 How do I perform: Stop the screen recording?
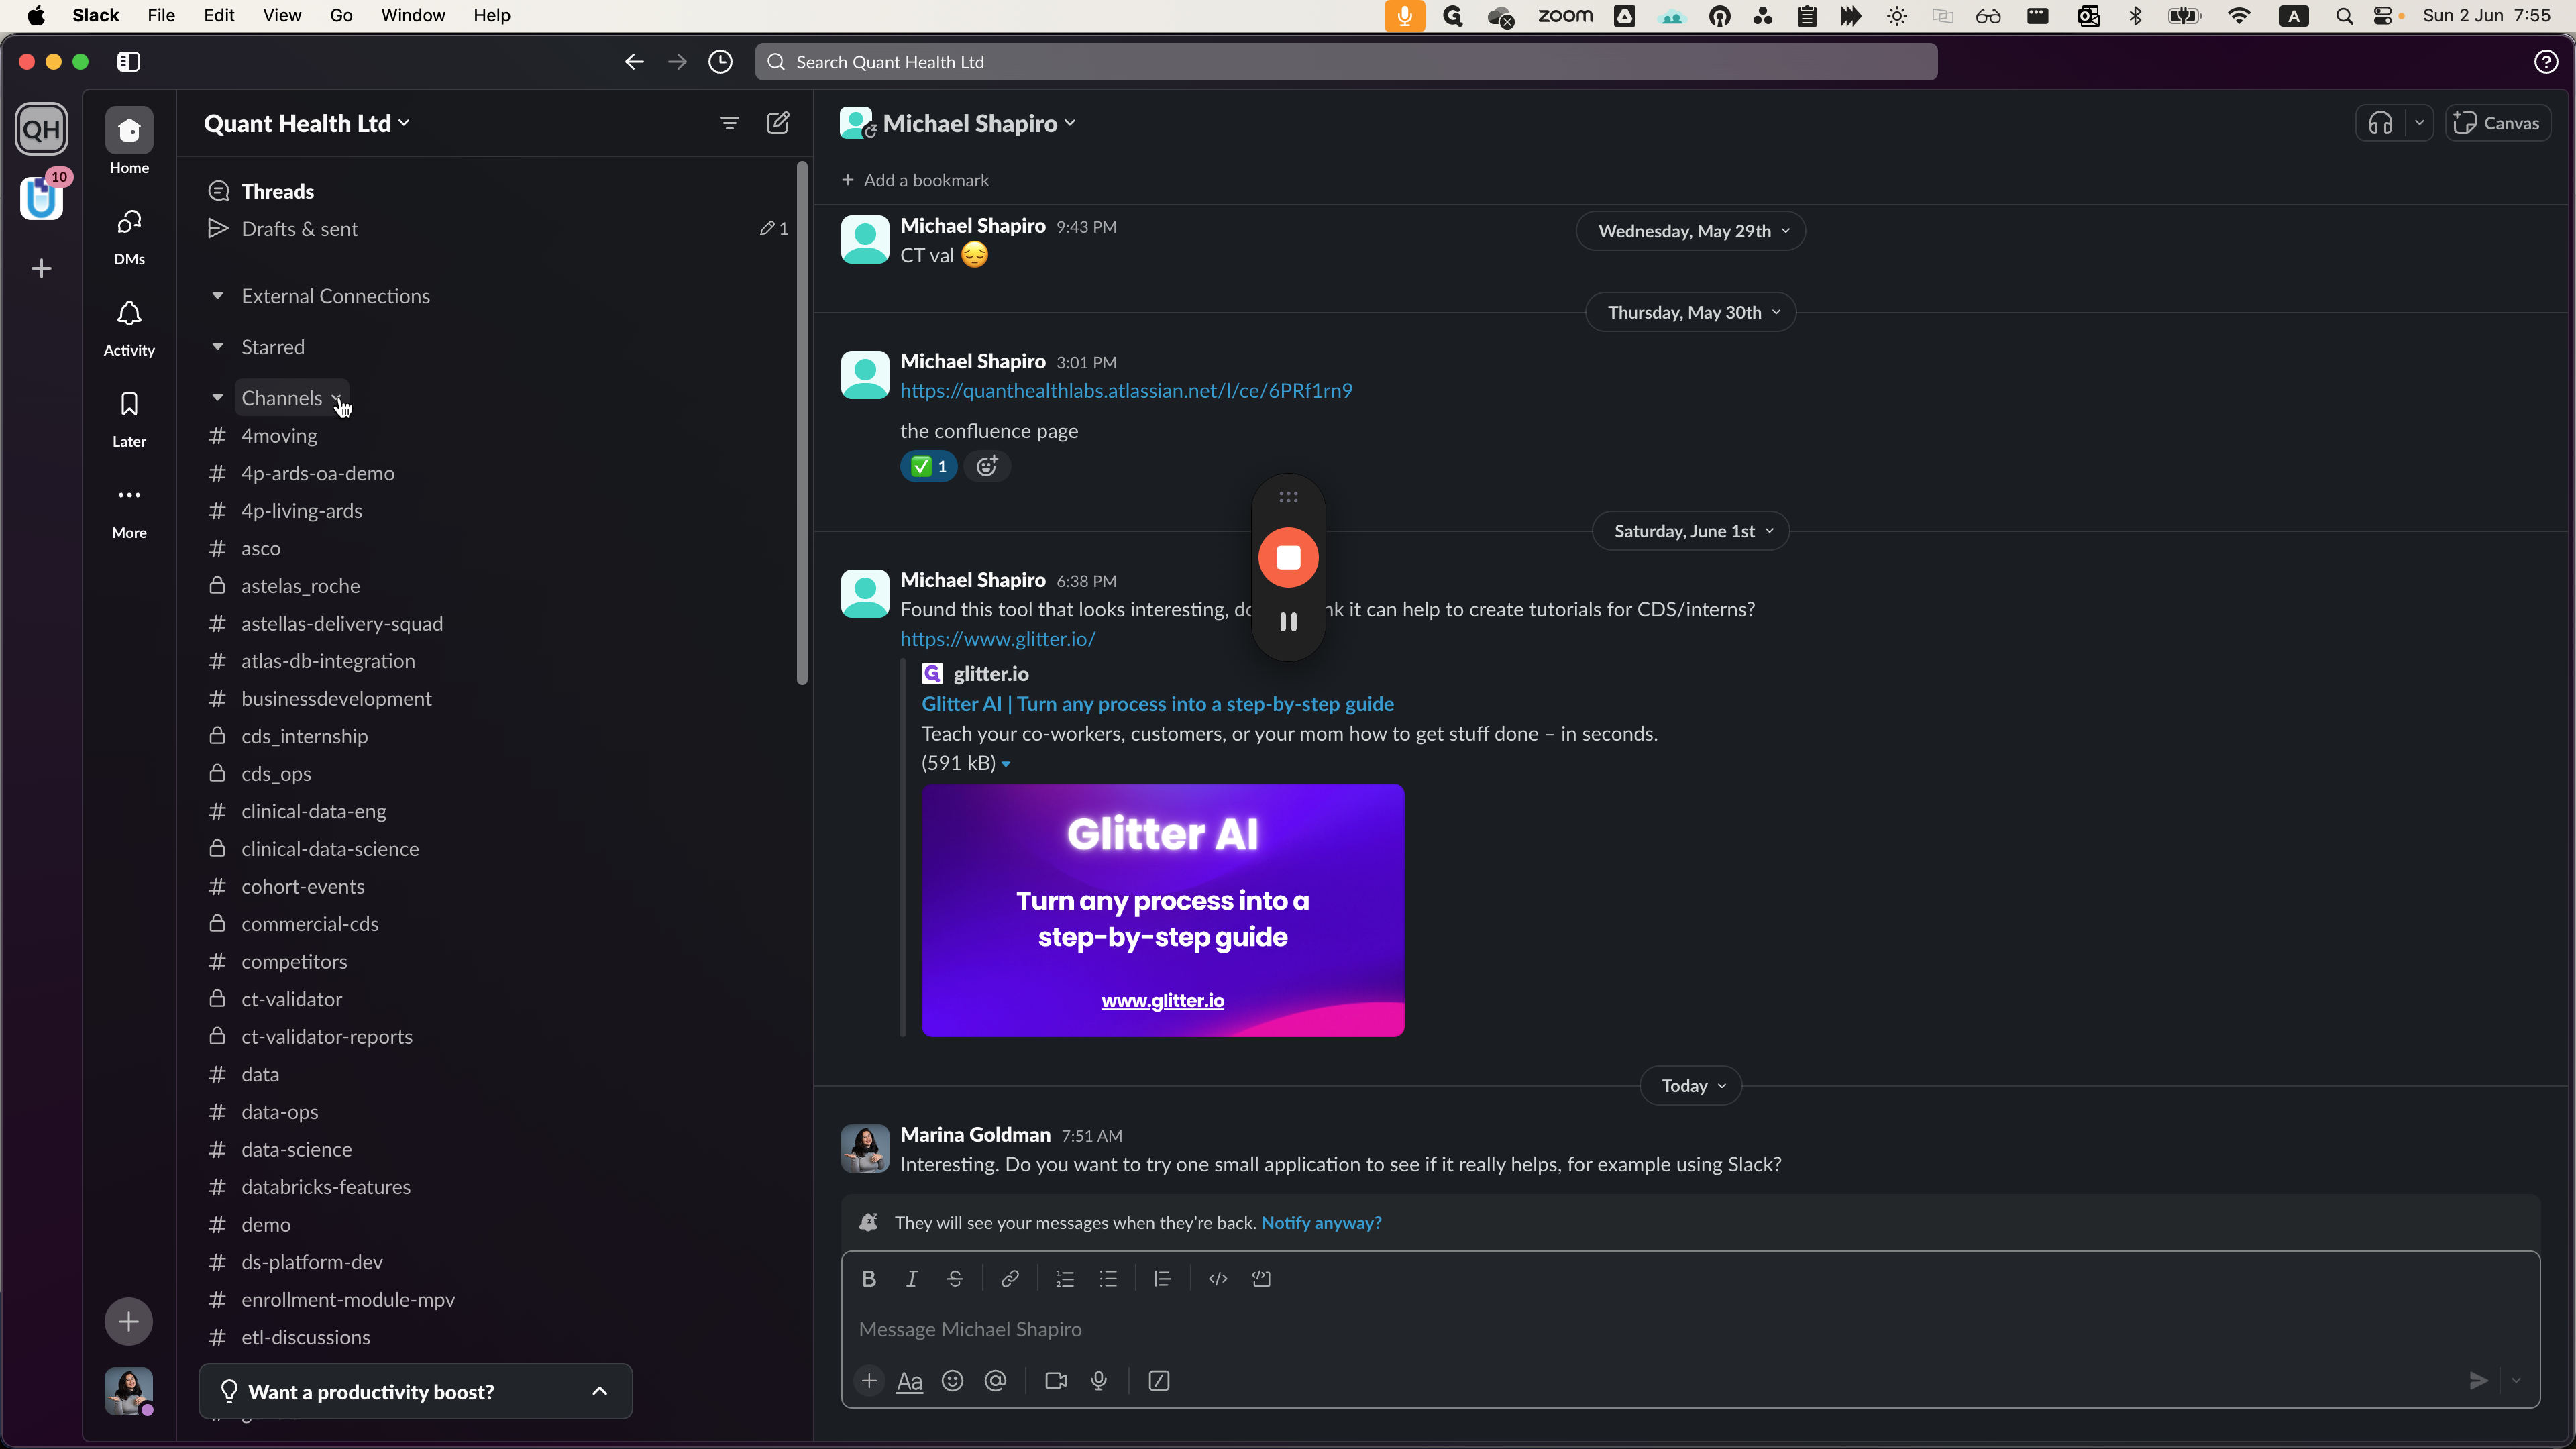tap(1288, 557)
